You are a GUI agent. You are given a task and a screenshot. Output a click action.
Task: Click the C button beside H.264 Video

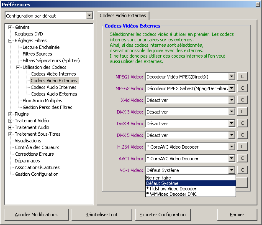click(x=242, y=147)
